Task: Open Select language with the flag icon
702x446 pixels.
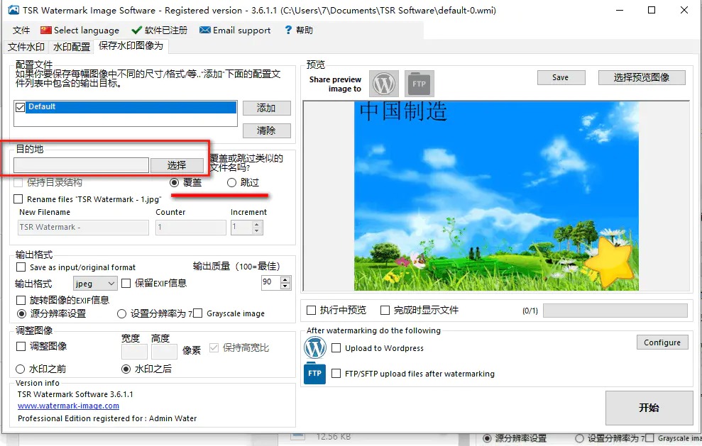Action: click(79, 30)
